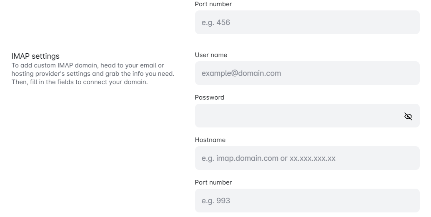Screen dimensions: 431x217
Task: Click the User name label
Action: (x=211, y=55)
